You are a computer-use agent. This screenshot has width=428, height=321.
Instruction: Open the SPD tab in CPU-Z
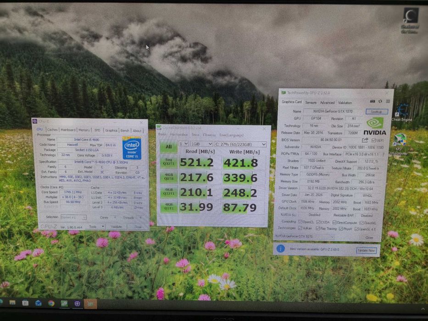coord(97,130)
